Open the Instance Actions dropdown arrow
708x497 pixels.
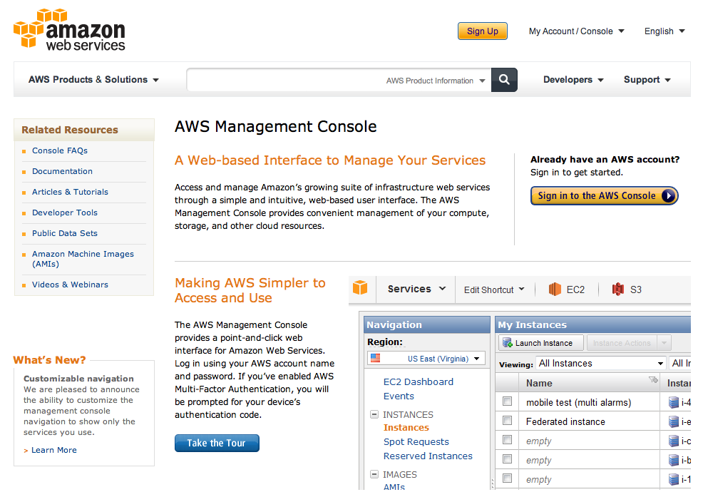(x=664, y=343)
